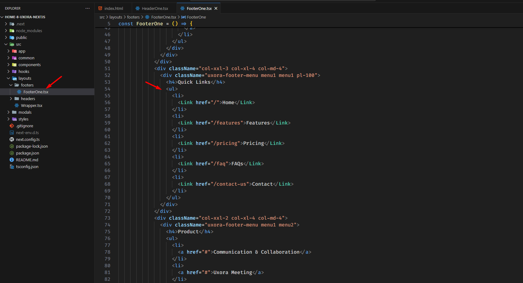Screen dimensions: 523x283
Task: Click the FooterOne symbol breadcrumb
Action: pyautogui.click(x=196, y=17)
